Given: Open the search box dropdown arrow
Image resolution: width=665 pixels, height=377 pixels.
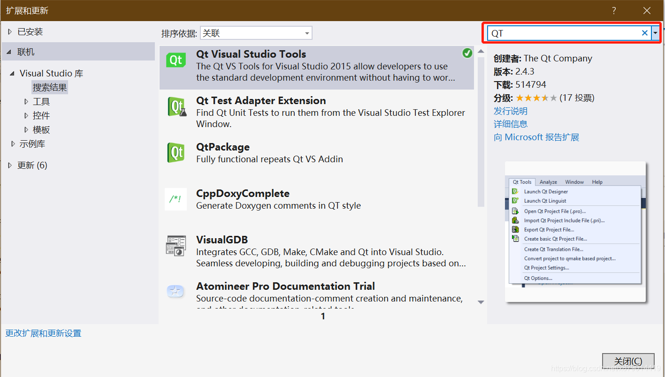Looking at the screenshot, I should pyautogui.click(x=655, y=33).
